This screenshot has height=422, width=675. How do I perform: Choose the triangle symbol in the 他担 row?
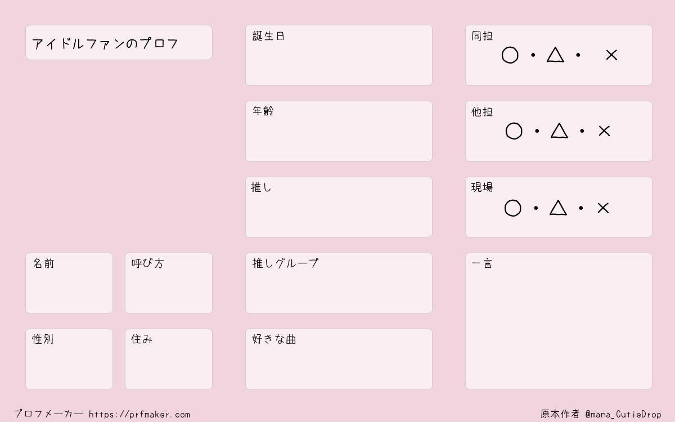(559, 131)
